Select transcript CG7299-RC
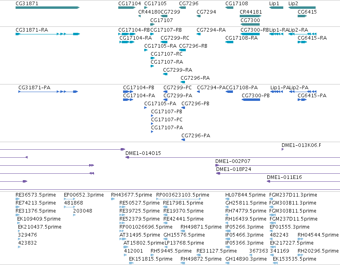Image resolution: width=340 pixels, height=265 pixels. coord(164,42)
